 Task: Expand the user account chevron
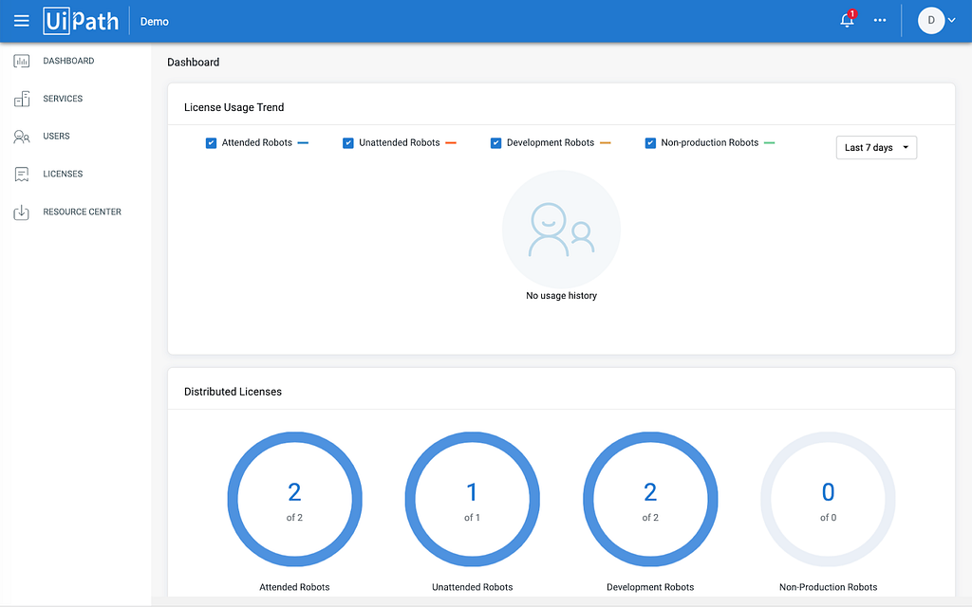tap(951, 20)
